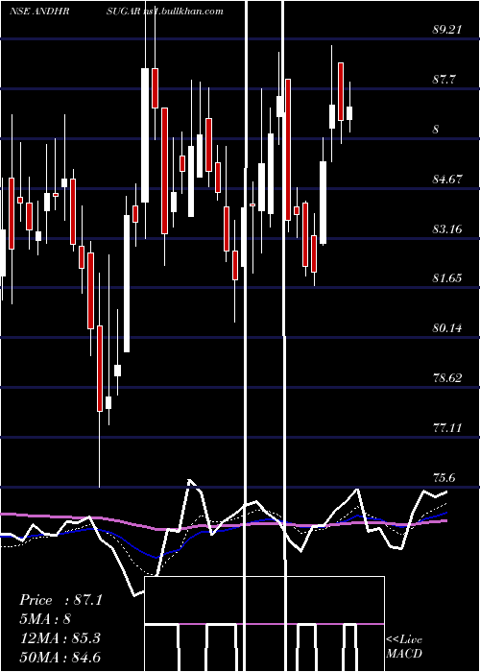Click the <<Live MACD label
The height and width of the screenshot is (672, 480).
pos(404,647)
